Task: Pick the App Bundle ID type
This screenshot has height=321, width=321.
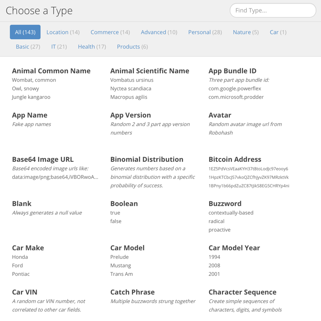Action: (x=232, y=71)
